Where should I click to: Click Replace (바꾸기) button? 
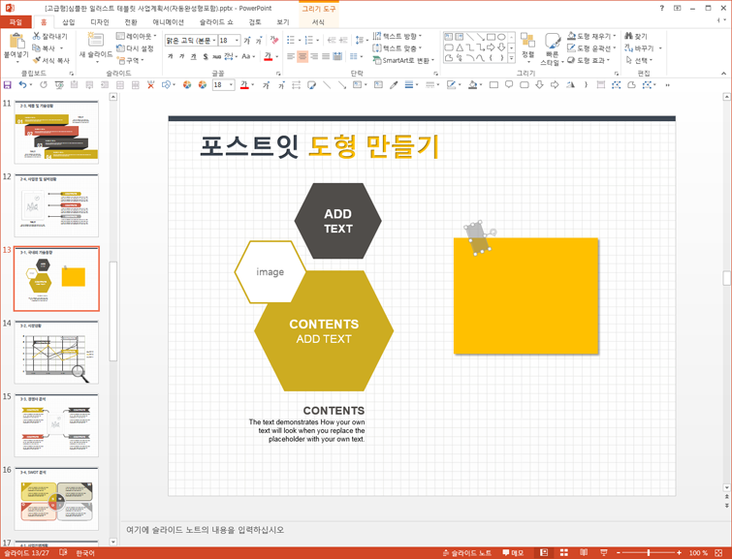tap(643, 48)
